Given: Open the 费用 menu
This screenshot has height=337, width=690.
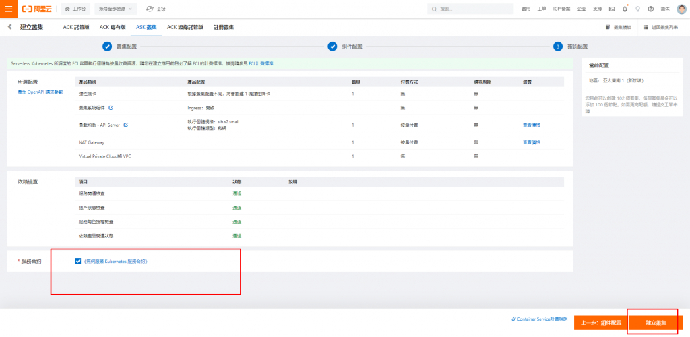Looking at the screenshot, I should tap(526, 9).
